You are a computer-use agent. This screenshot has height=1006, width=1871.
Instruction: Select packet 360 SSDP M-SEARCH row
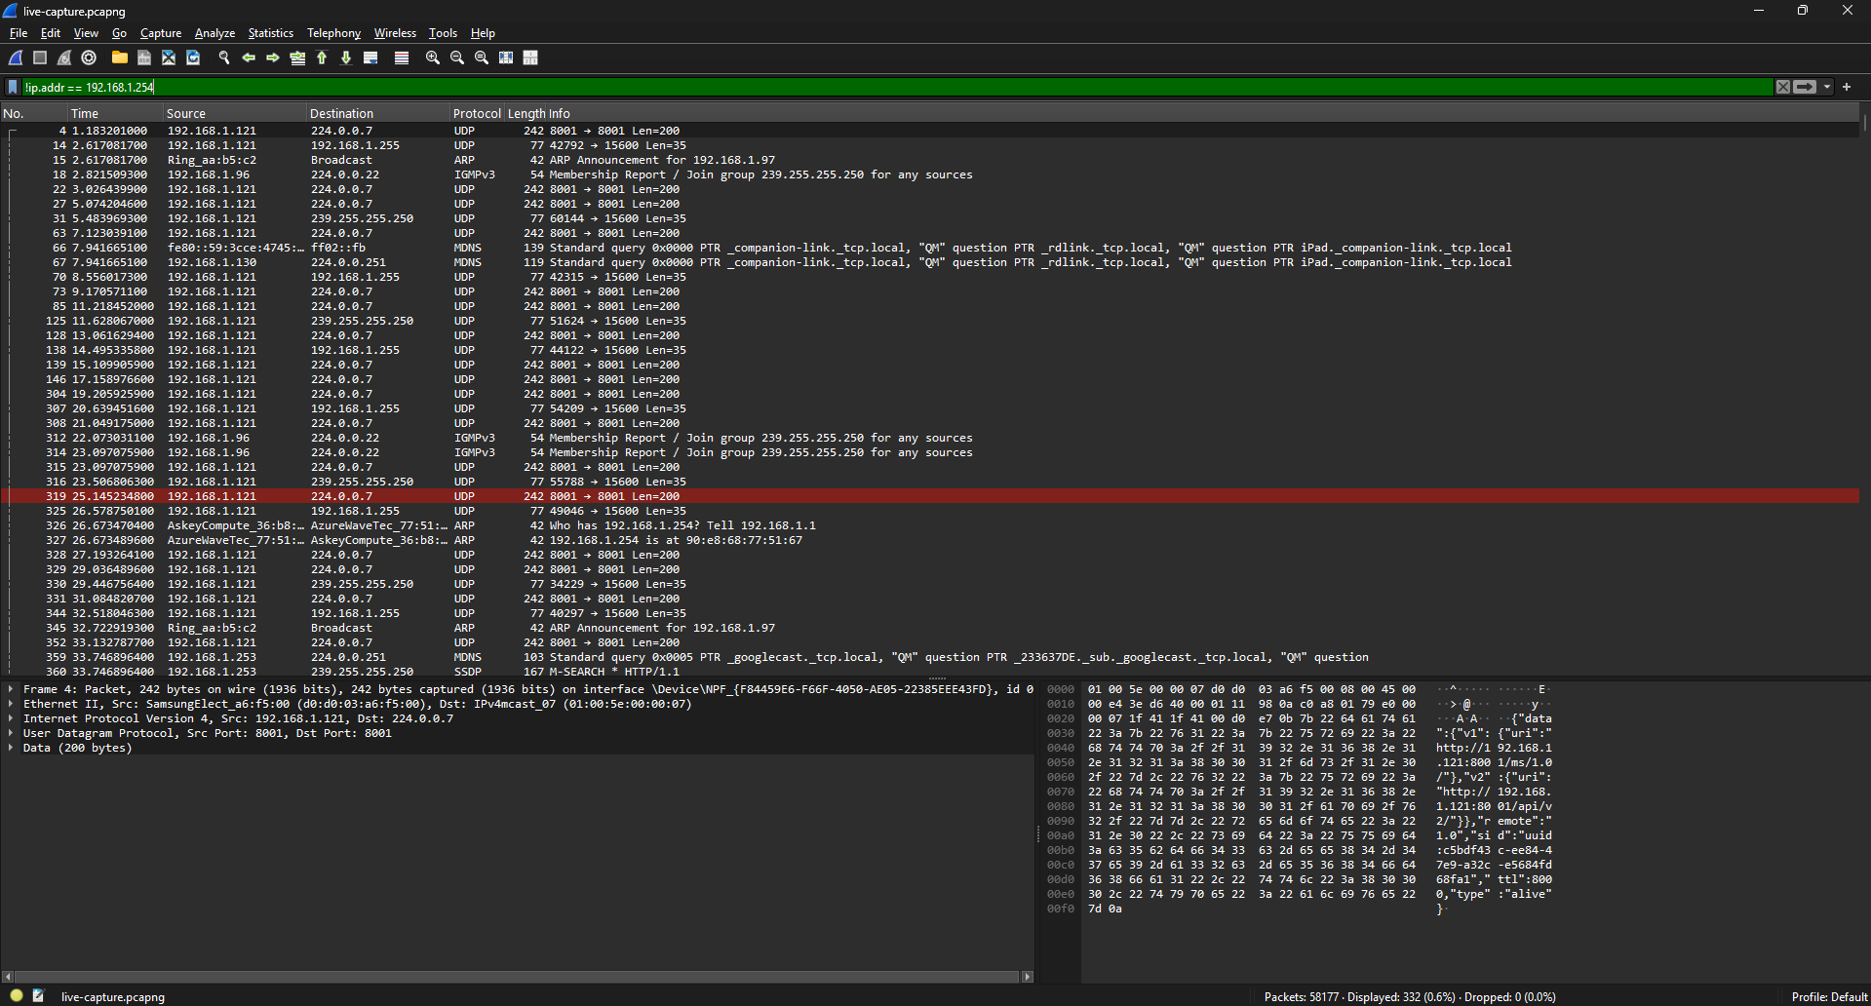click(930, 671)
